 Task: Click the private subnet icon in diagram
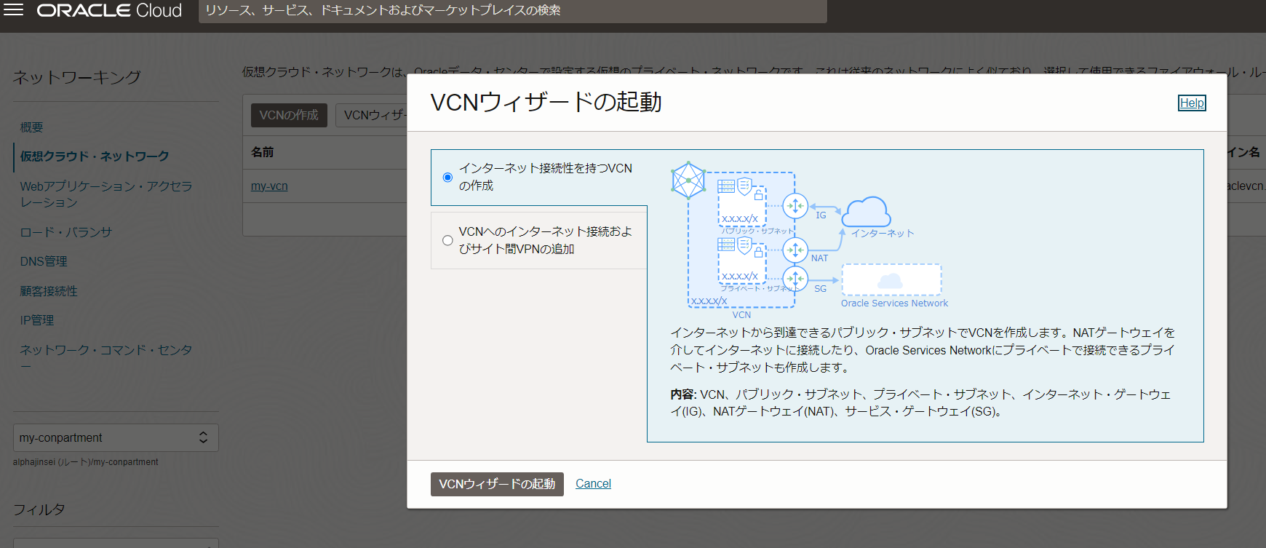point(741,260)
